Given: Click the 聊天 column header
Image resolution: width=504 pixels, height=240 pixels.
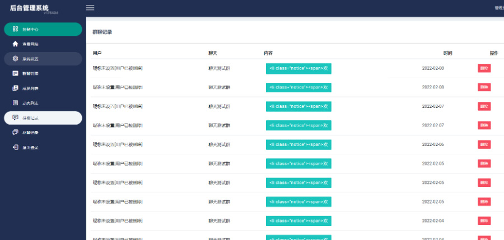Looking at the screenshot, I should pyautogui.click(x=212, y=53).
